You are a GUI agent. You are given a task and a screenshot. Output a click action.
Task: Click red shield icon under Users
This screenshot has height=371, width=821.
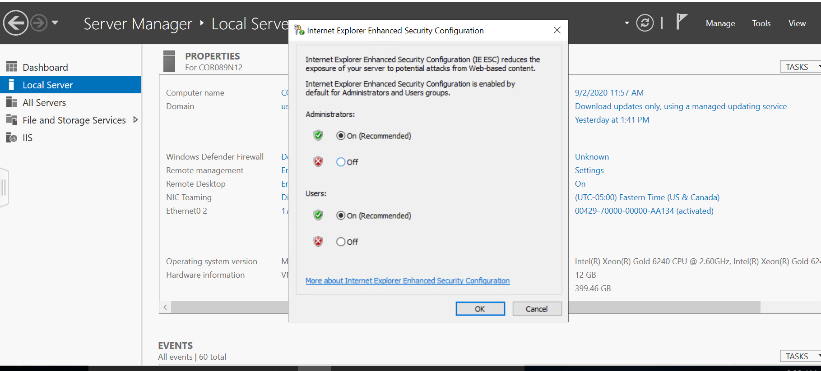318,241
